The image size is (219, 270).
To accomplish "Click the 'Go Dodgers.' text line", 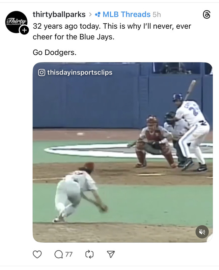I will tap(54, 53).
